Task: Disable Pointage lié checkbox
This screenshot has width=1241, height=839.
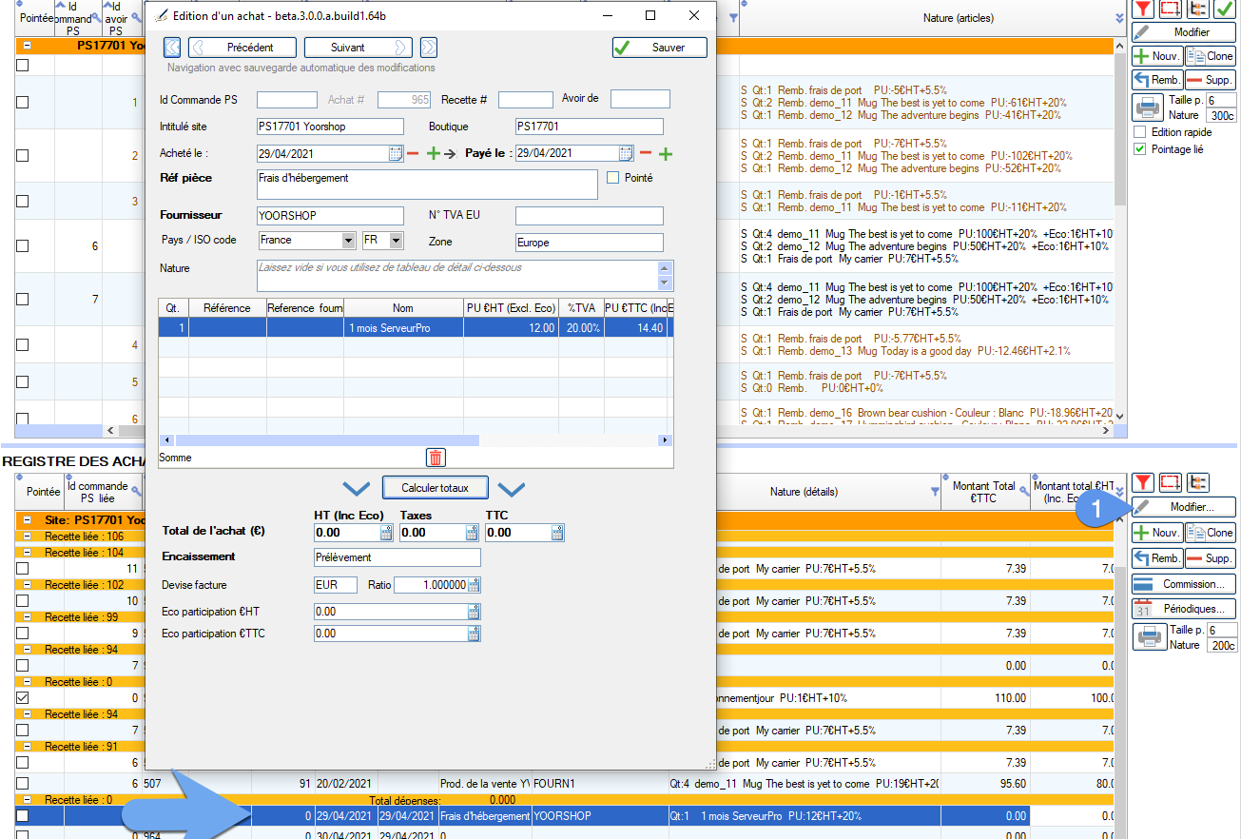Action: (1140, 149)
